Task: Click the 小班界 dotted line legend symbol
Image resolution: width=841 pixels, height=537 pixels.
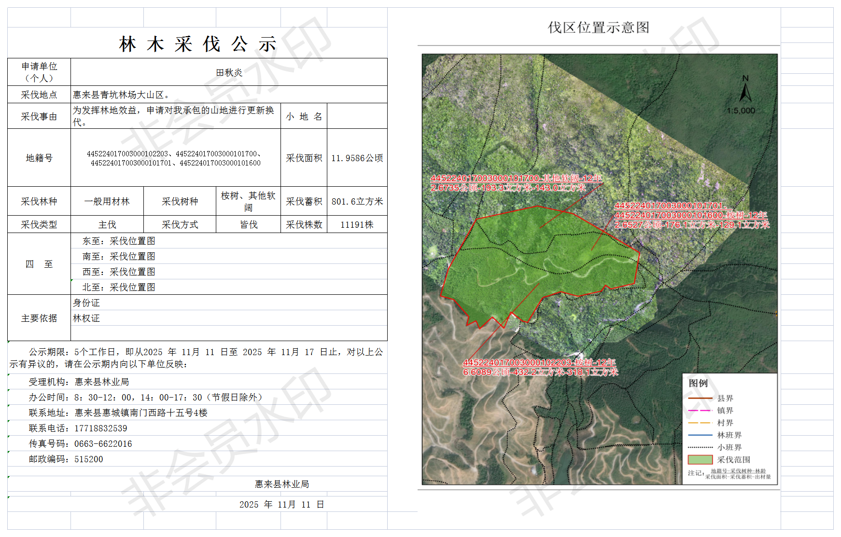Action: tap(700, 448)
